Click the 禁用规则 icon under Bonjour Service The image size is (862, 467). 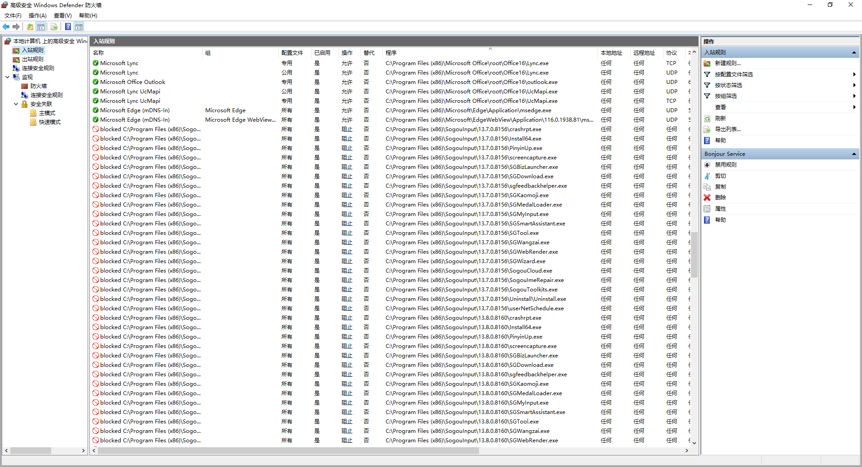click(x=707, y=165)
